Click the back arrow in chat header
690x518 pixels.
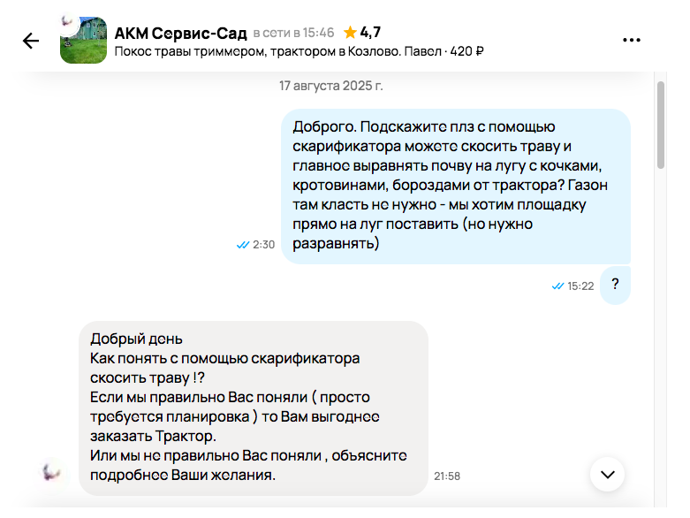coord(31,41)
